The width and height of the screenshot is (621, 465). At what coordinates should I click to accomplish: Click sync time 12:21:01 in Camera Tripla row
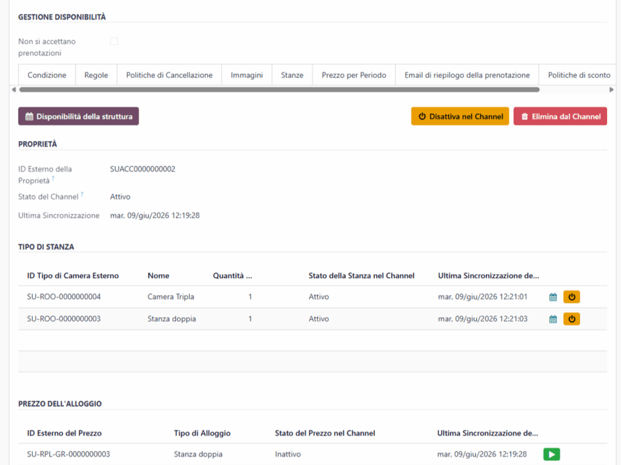[482, 297]
